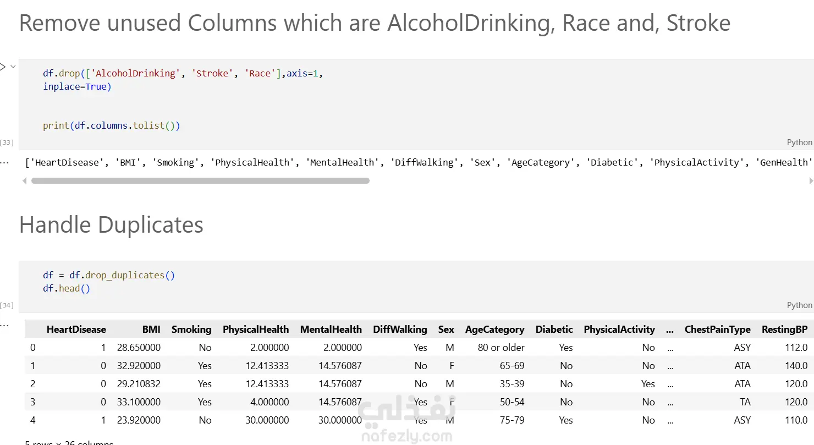Screen dimensions: 814x445
Task: Click the AgeCategory column header
Action: click(494, 329)
